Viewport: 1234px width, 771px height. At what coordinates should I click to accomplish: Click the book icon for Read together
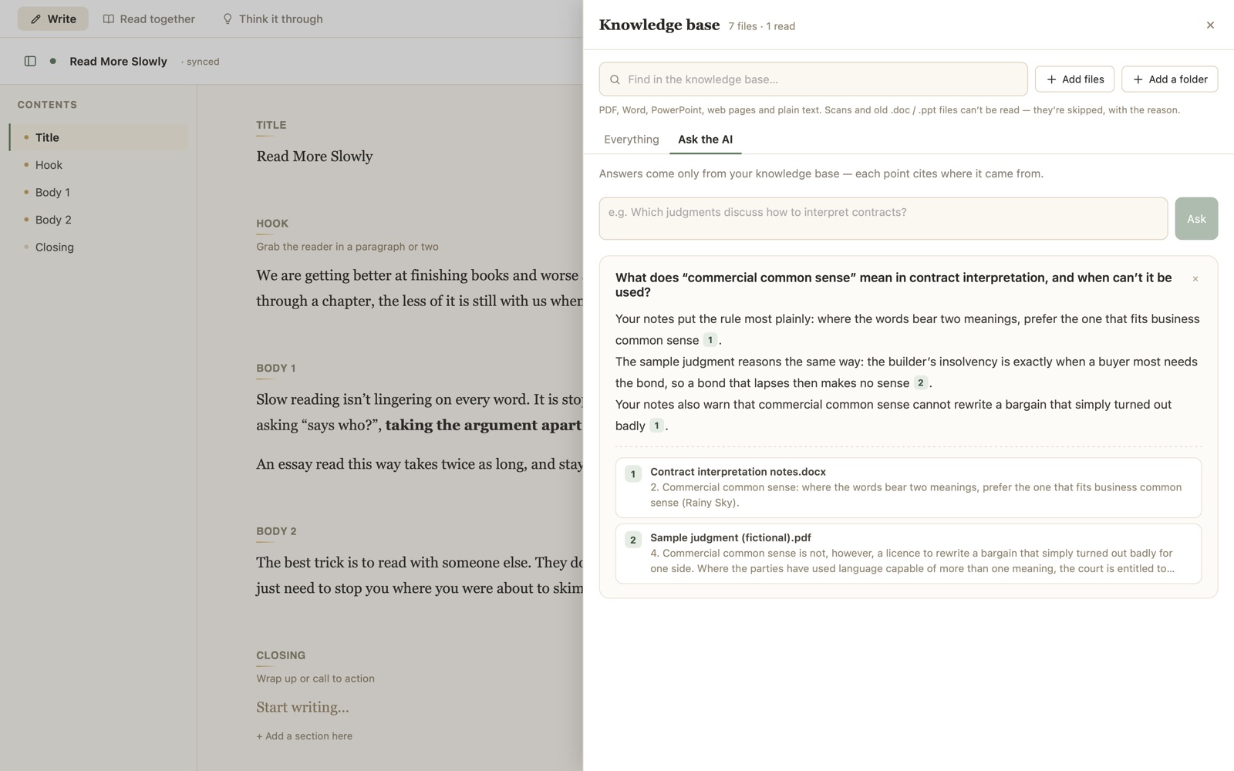click(x=109, y=19)
